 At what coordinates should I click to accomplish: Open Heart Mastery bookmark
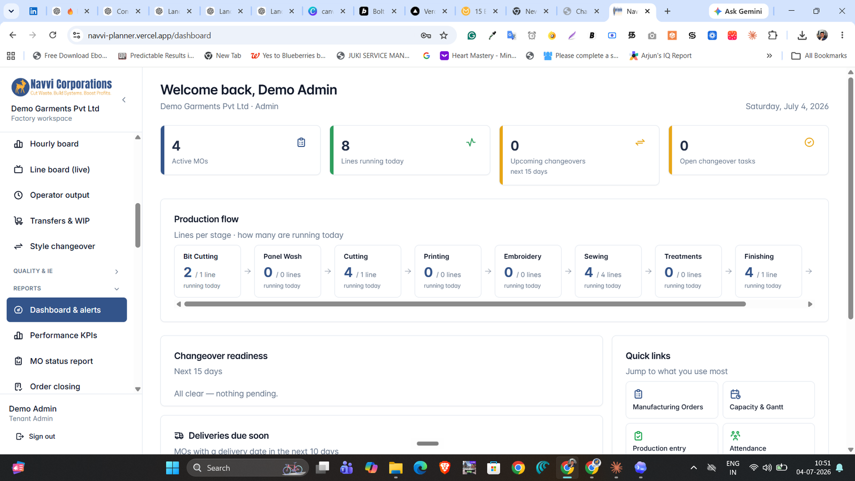478,56
